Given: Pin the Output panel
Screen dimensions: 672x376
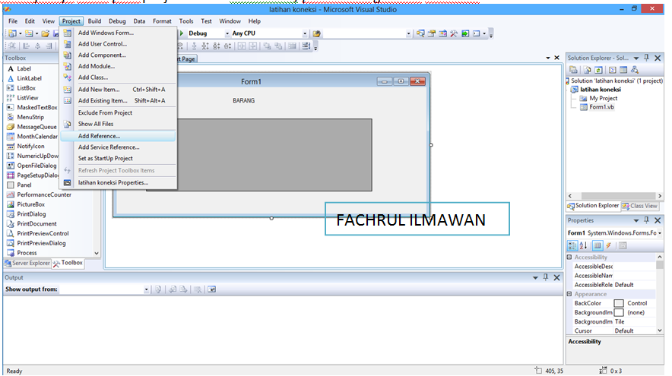Looking at the screenshot, I should [546, 277].
